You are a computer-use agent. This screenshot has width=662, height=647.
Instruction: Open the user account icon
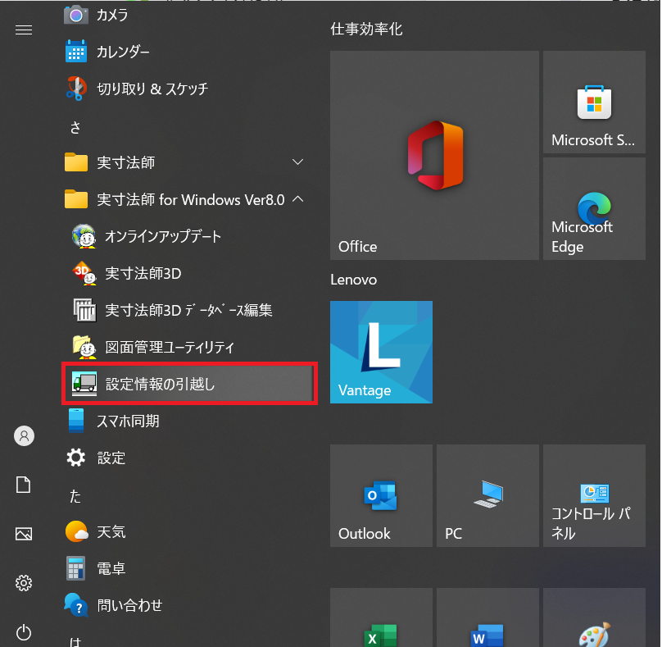[x=24, y=435]
